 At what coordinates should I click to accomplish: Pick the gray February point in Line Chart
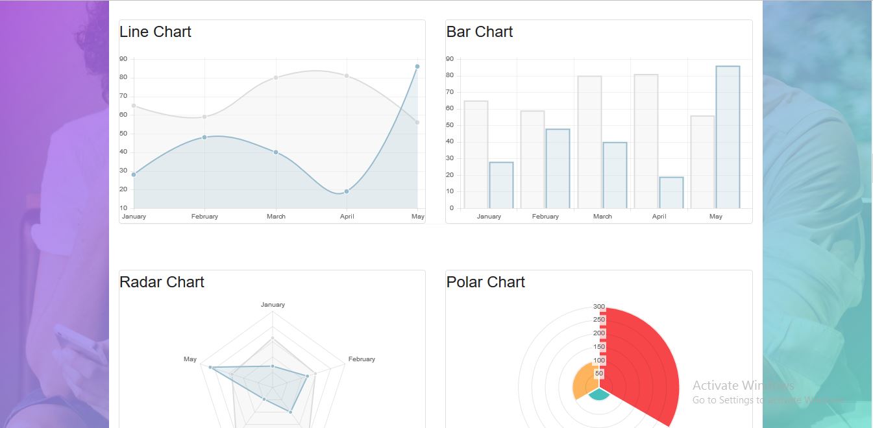click(204, 117)
